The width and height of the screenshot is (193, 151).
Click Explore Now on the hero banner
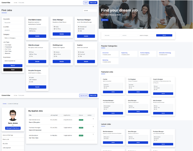[105, 20]
